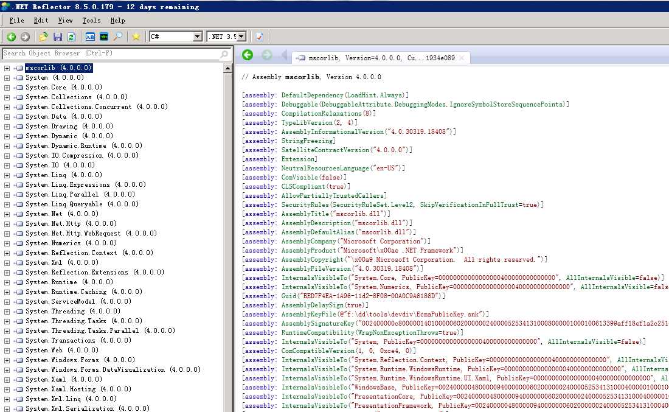Save using the floppy disk icon
Screen dimensions: 669x412
[x=58, y=37]
